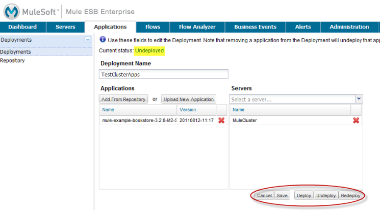
Task: Open the Dashboard tab
Action: pyautogui.click(x=22, y=27)
